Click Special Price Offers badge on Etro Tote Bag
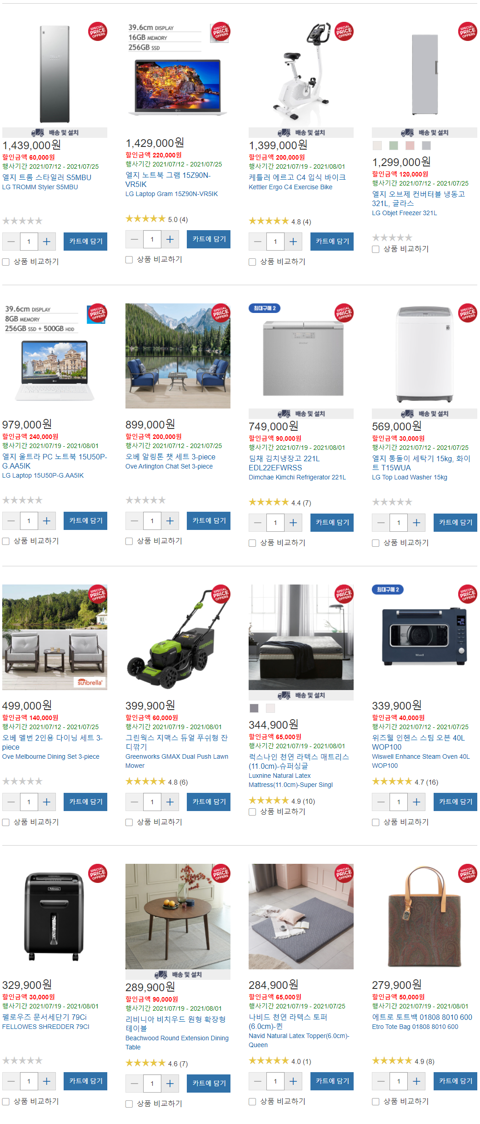Image resolution: width=480 pixels, height=1124 pixels. 468,873
